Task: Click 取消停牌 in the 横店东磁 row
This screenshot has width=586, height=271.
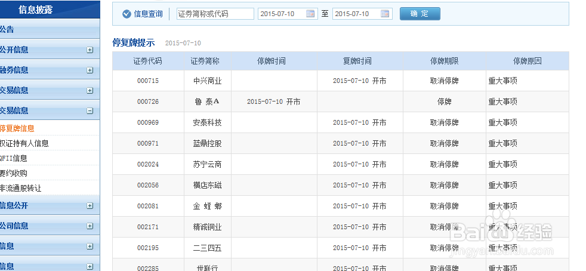Action: coord(445,186)
